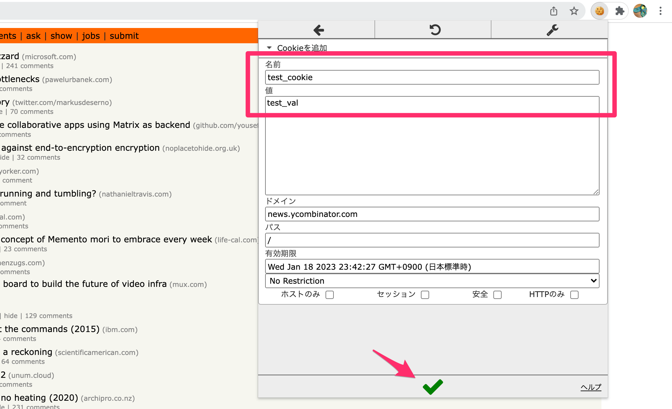Open the jobs link in the header
The height and width of the screenshot is (409, 672).
click(91, 36)
